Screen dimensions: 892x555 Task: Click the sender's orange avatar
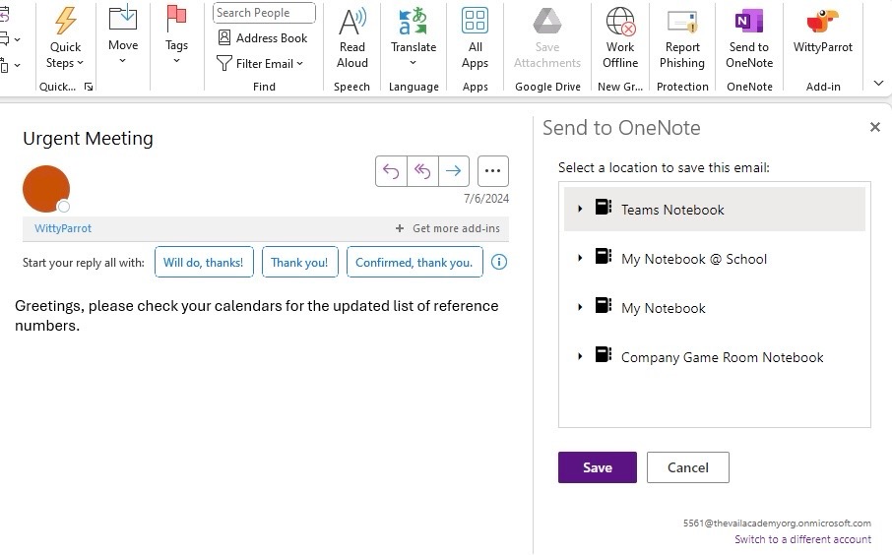46,189
